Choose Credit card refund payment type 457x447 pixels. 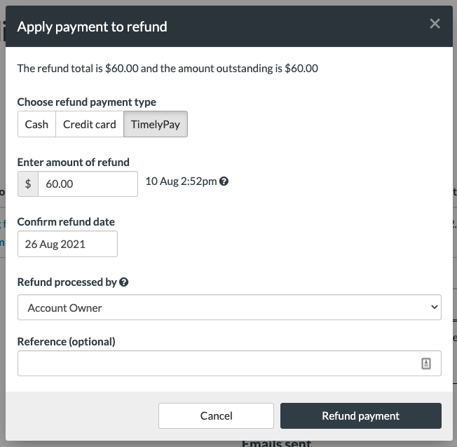pos(90,124)
